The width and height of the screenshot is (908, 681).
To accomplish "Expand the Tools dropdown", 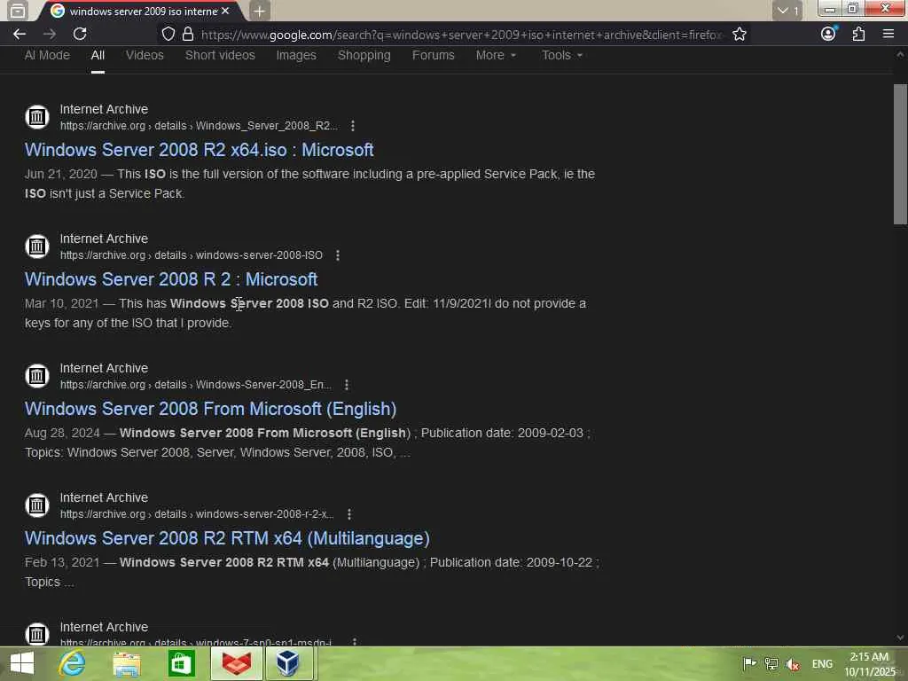I will tap(561, 55).
